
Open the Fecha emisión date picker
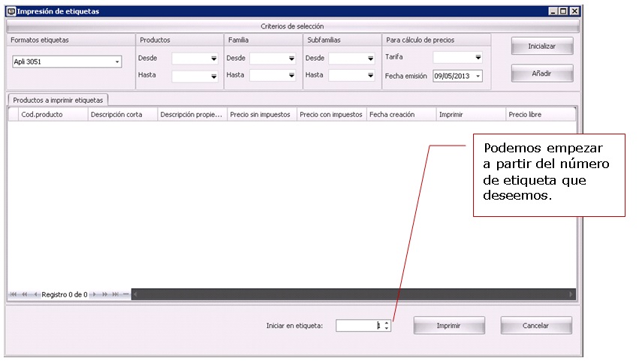pyautogui.click(x=478, y=76)
